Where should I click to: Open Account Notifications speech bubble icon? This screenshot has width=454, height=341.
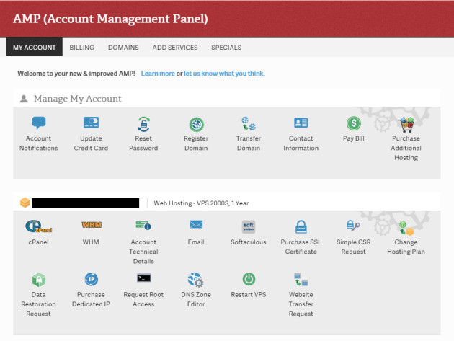(38, 123)
